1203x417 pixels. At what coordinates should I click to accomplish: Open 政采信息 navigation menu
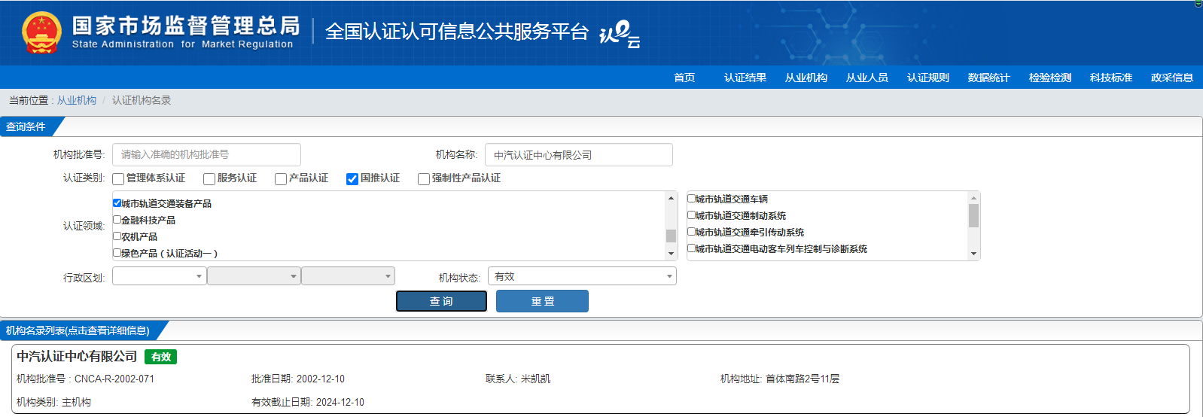[x=1172, y=78]
